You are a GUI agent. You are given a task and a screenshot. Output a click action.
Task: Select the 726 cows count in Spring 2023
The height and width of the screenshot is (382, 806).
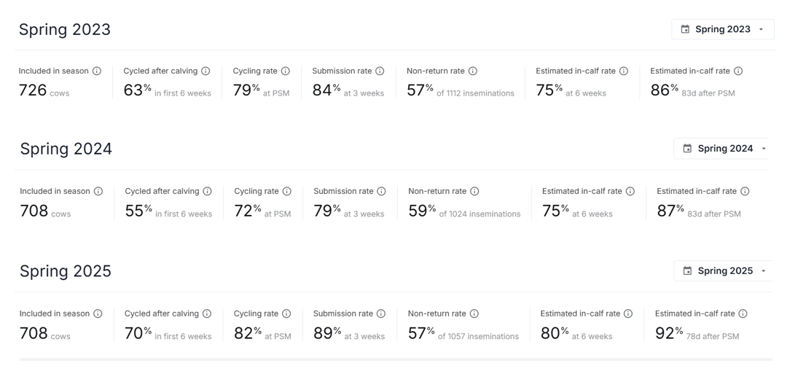(33, 90)
